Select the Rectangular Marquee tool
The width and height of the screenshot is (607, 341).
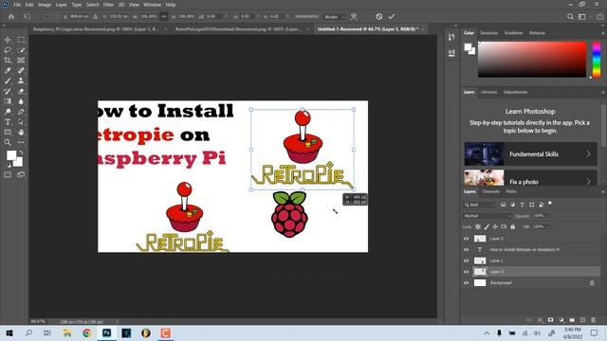click(21, 40)
